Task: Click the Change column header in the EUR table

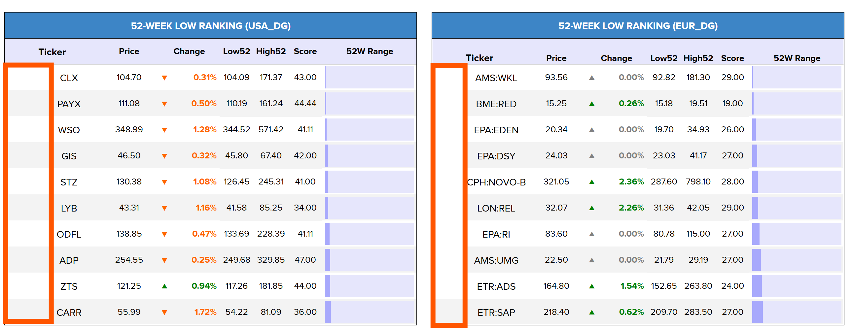Action: (x=616, y=58)
